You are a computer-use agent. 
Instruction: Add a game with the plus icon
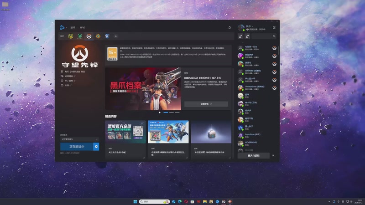pyautogui.click(x=116, y=36)
